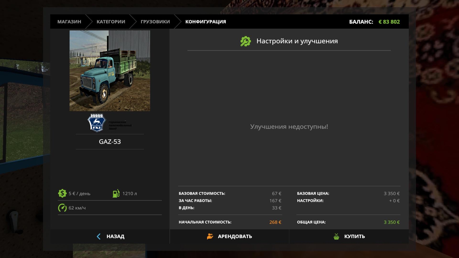The image size is (459, 258).
Task: Click the orange rent hand icon
Action: point(210,236)
